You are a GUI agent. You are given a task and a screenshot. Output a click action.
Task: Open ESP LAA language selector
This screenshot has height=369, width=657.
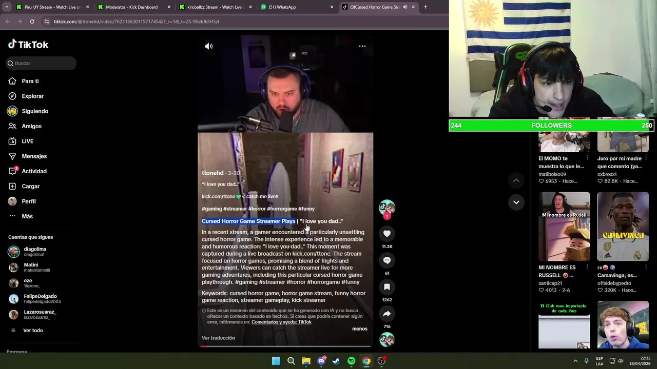(x=600, y=361)
